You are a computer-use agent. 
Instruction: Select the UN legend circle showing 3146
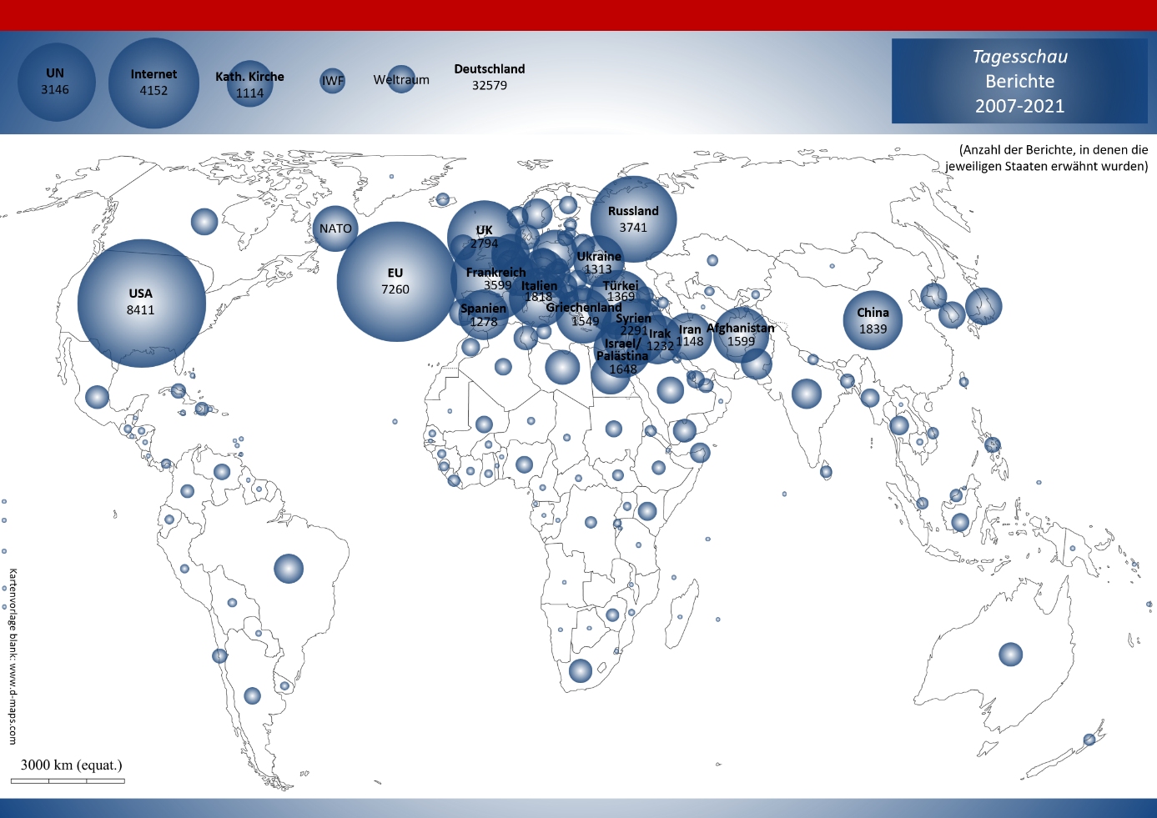point(56,82)
